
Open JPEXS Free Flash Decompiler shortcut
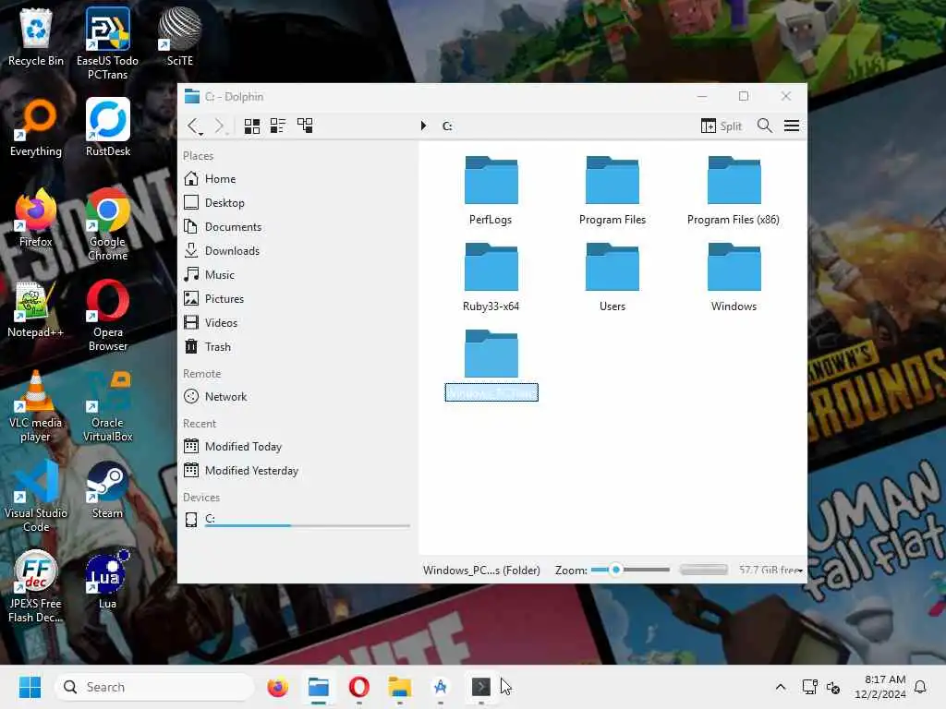(36, 586)
